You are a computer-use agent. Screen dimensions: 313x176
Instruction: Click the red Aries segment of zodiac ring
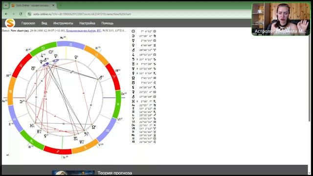(x=114, y=77)
